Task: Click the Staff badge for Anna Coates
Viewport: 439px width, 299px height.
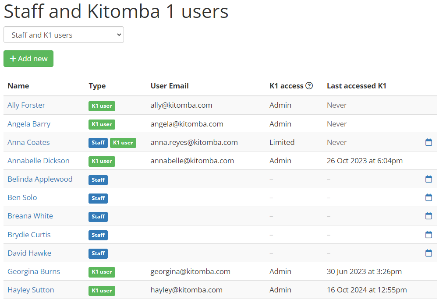Action: pos(98,143)
